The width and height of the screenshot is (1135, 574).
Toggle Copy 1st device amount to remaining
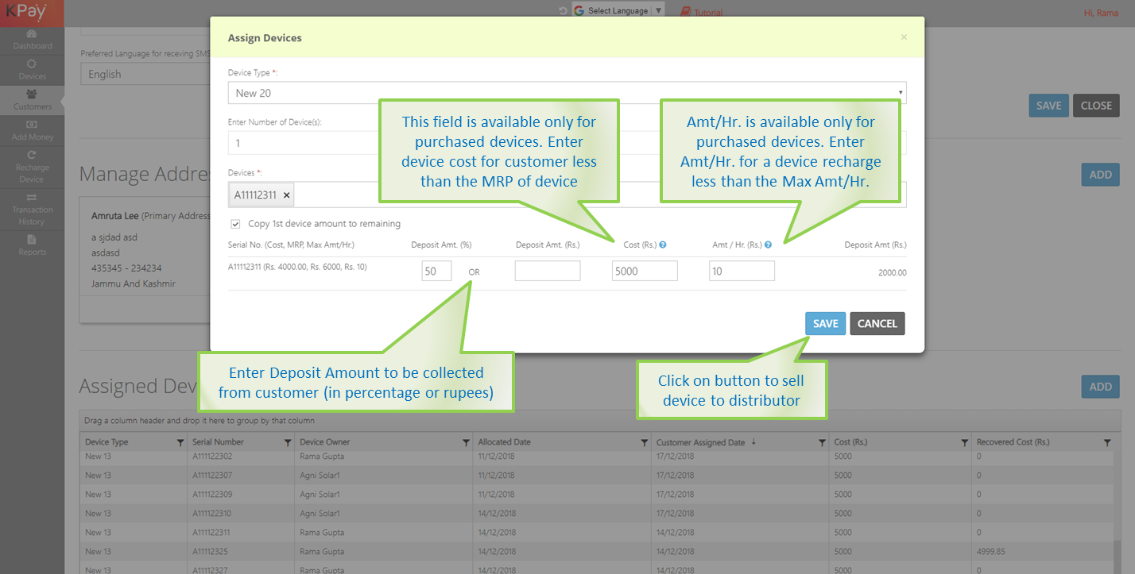pyautogui.click(x=235, y=224)
